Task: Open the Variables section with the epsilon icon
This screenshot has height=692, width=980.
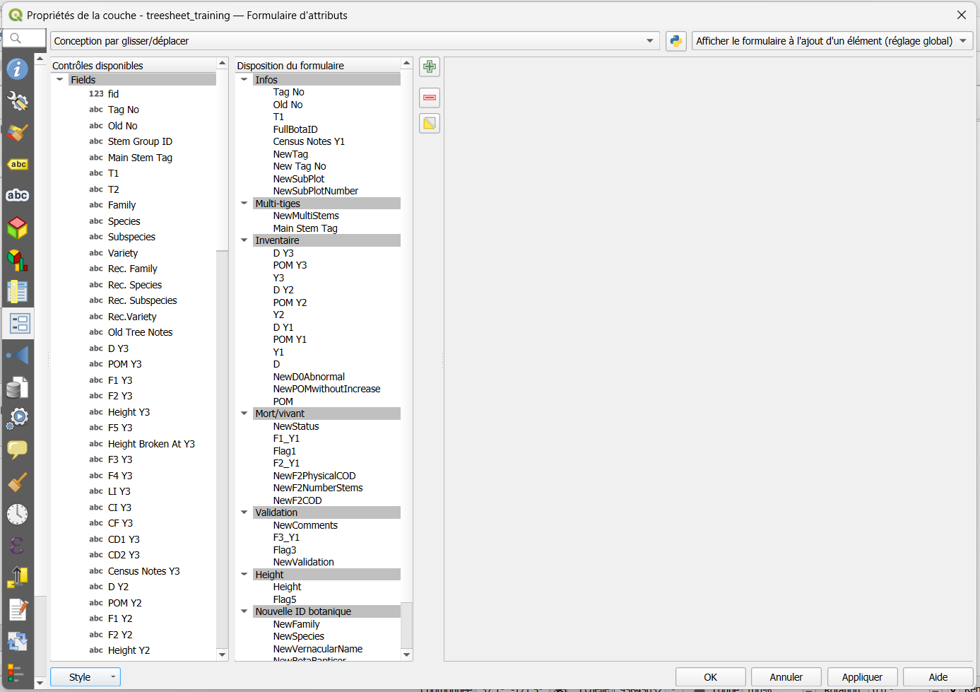Action: click(18, 546)
